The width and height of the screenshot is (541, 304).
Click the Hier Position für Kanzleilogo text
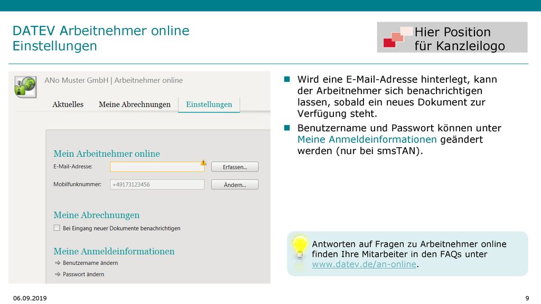point(460,39)
